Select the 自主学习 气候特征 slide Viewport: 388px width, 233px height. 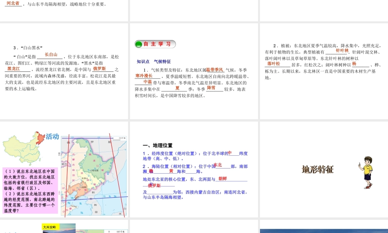coord(194,71)
